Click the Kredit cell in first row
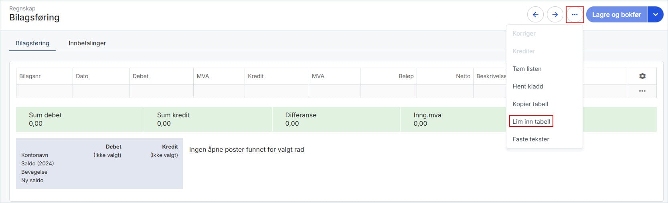The width and height of the screenshot is (668, 203). point(277,91)
